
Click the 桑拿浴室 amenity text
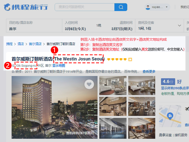tap(165, 135)
